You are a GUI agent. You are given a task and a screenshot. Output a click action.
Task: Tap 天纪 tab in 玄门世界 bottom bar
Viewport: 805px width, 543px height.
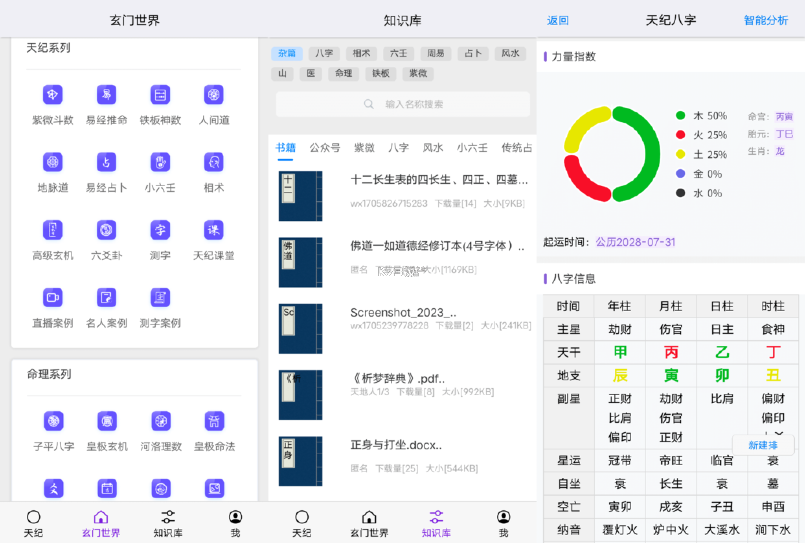click(x=33, y=524)
